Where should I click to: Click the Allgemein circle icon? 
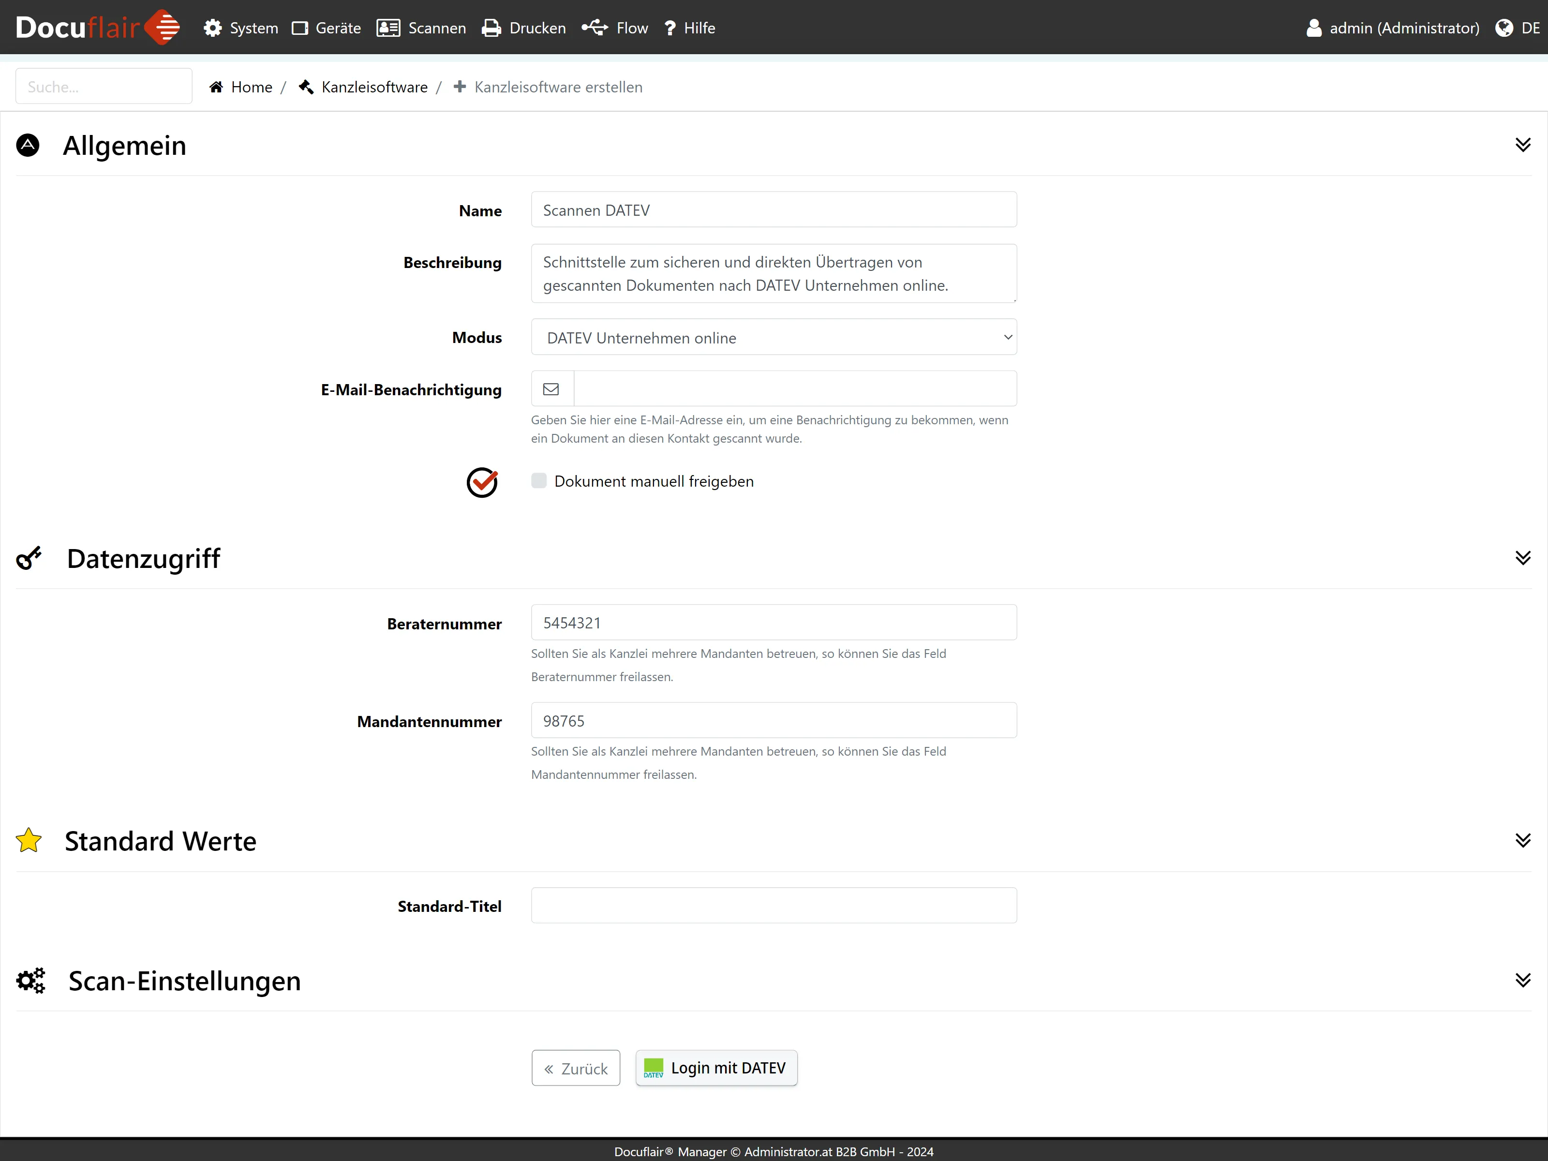tap(28, 145)
